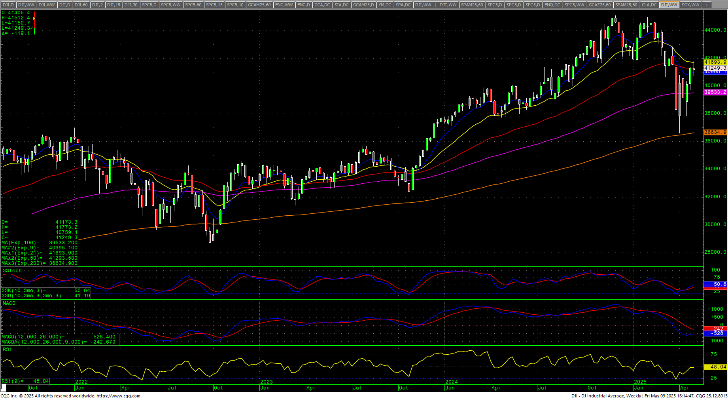Image resolution: width=728 pixels, height=399 pixels.
Task: Click the orange 36634.9 price axis label
Action: [715, 132]
